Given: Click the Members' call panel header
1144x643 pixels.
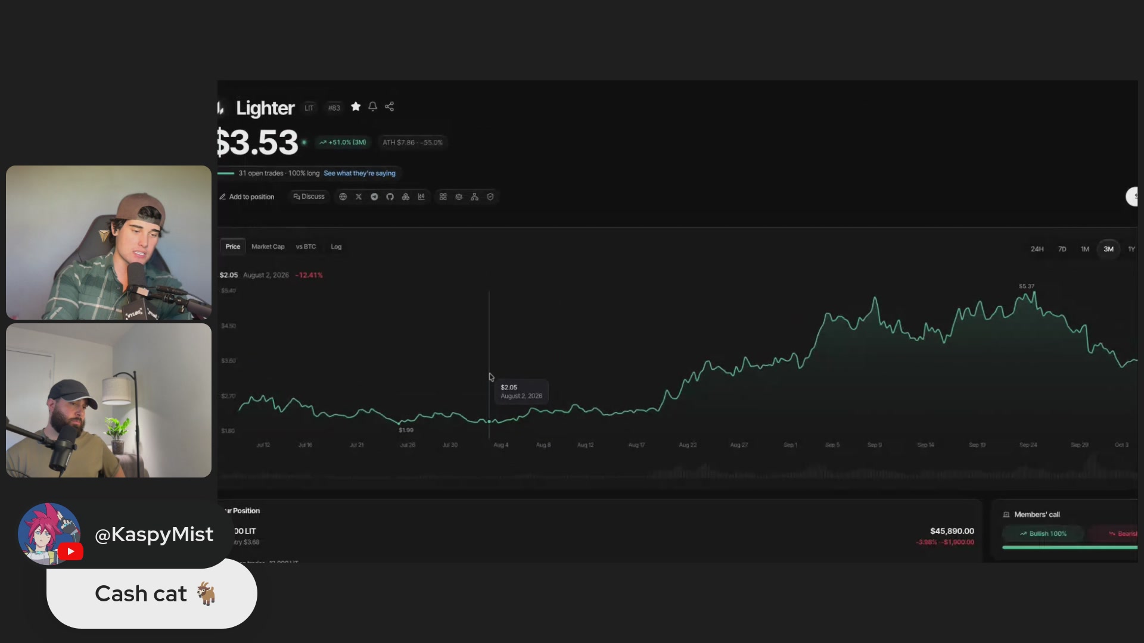Looking at the screenshot, I should coord(1037,514).
